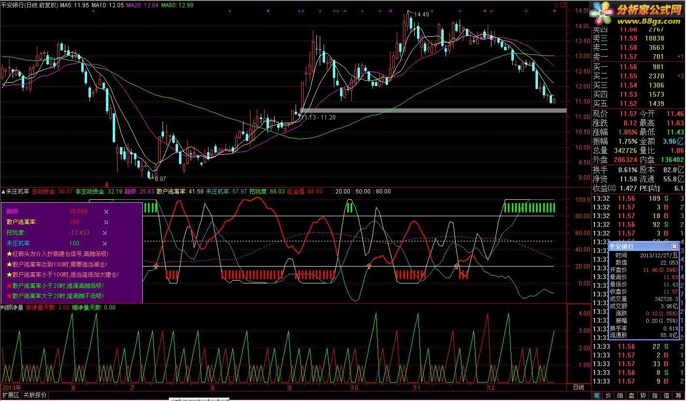Open the 关联报价 tab
The height and width of the screenshot is (401, 686).
click(x=35, y=395)
